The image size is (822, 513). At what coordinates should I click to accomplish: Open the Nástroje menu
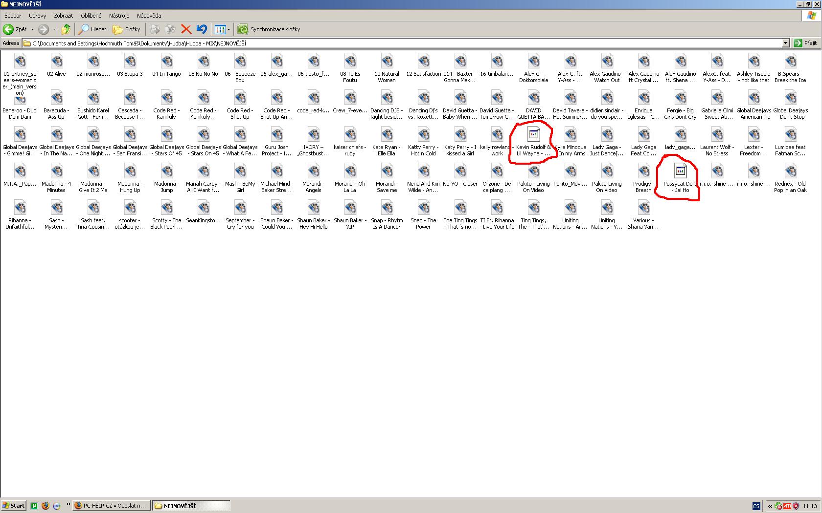point(119,16)
